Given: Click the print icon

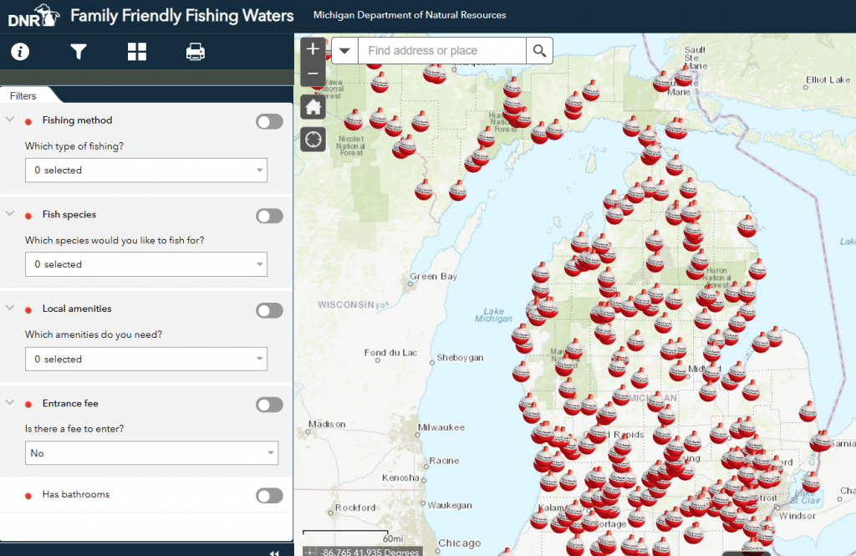Looking at the screenshot, I should coord(196,52).
